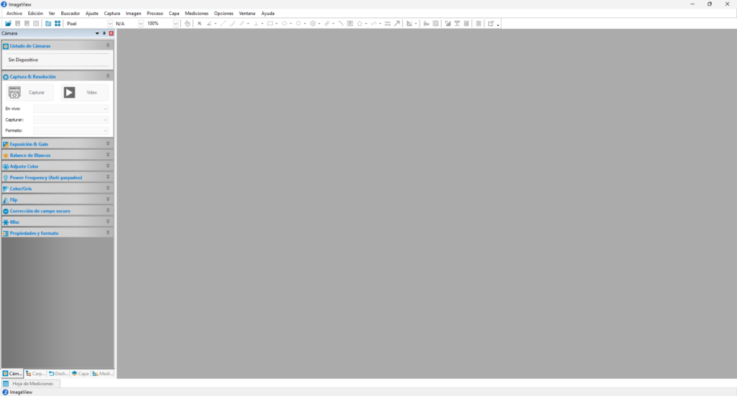Open the Archivo menu
Screen dimensions: 737x396
(x=14, y=13)
